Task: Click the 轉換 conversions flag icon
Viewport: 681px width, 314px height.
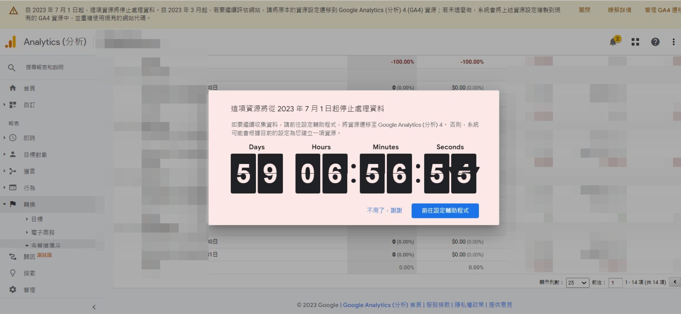Action: coord(13,204)
